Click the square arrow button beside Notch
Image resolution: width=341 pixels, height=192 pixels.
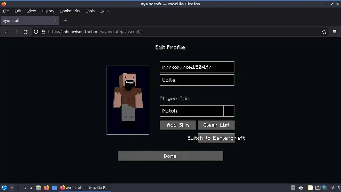pyautogui.click(x=229, y=111)
